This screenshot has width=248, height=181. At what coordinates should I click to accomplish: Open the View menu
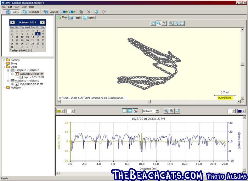point(17,7)
